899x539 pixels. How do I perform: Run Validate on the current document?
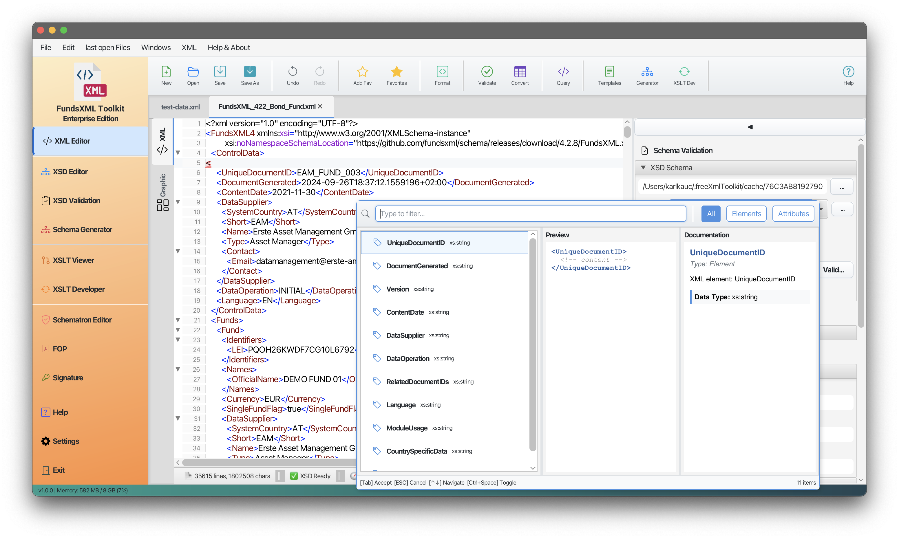487,75
